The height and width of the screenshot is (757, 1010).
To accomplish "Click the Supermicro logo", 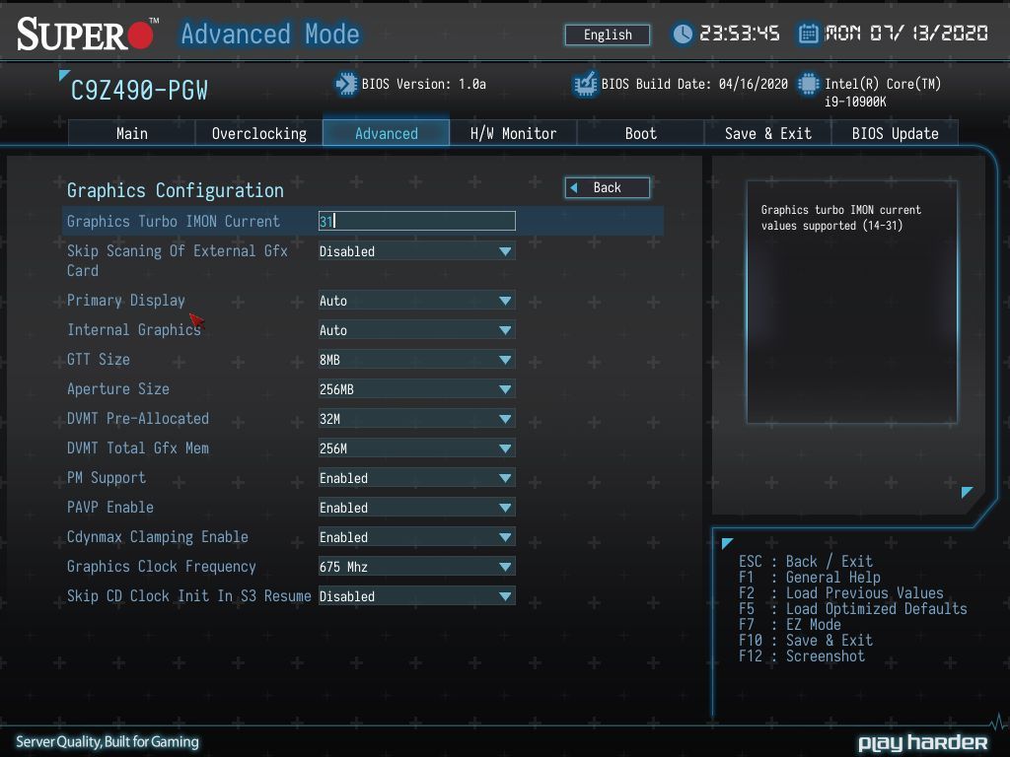I will tap(87, 34).
